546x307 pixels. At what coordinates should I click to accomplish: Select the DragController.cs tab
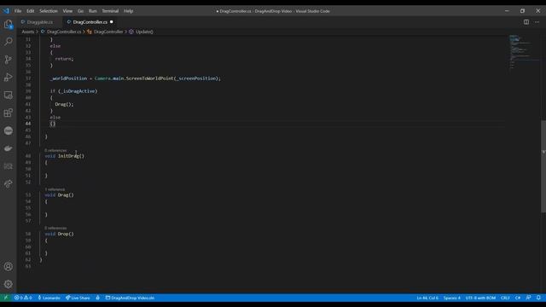click(x=90, y=22)
